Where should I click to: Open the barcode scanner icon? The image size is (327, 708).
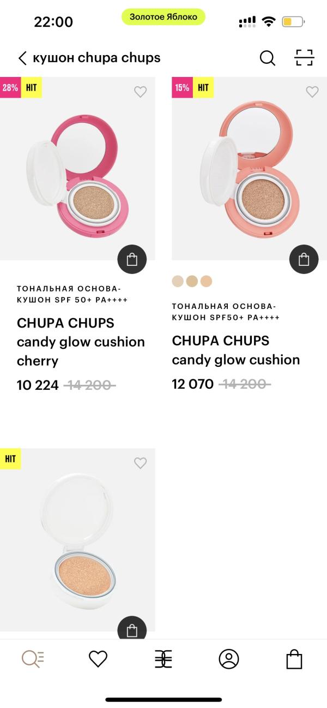pos(304,58)
